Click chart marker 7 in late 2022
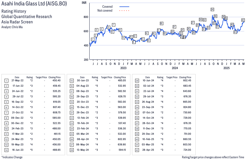The width and height of the screenshot is (247, 159). point(114,25)
